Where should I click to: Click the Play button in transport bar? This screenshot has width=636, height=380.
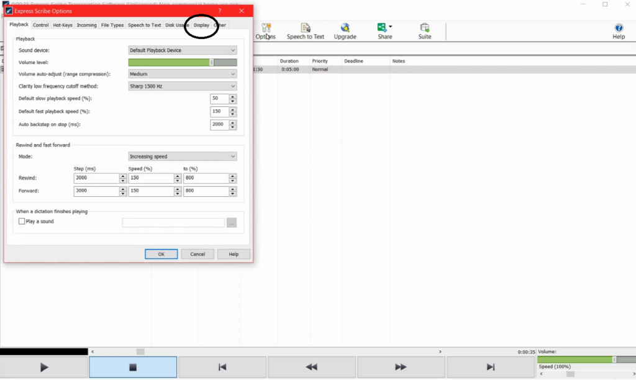(x=44, y=368)
